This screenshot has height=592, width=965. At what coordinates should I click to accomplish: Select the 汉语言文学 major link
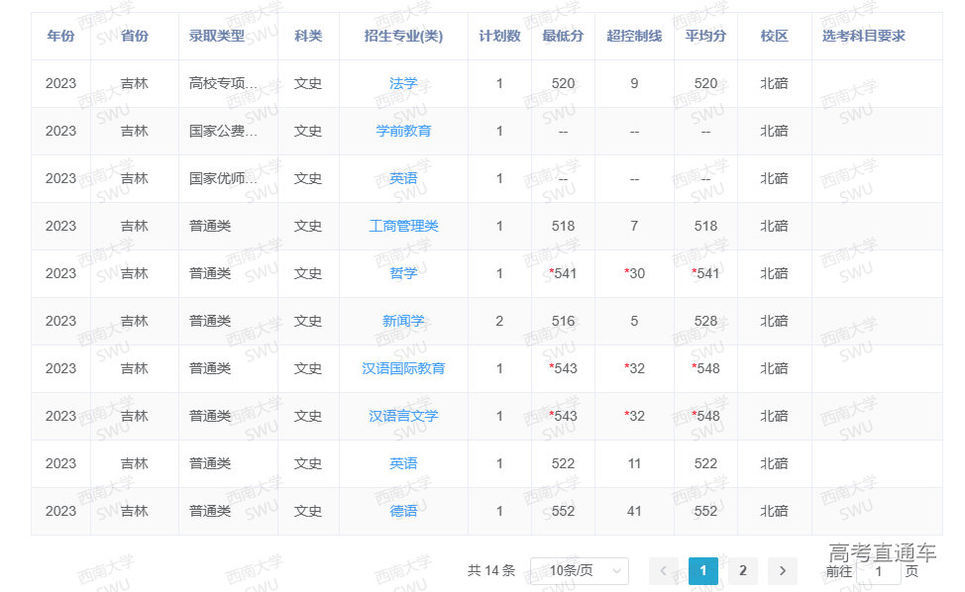[x=403, y=416]
